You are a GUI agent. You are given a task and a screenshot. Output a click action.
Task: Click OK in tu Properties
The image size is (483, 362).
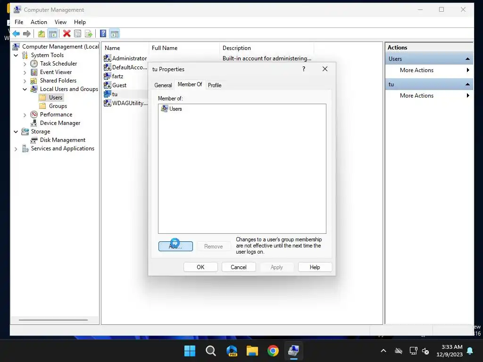pyautogui.click(x=200, y=267)
